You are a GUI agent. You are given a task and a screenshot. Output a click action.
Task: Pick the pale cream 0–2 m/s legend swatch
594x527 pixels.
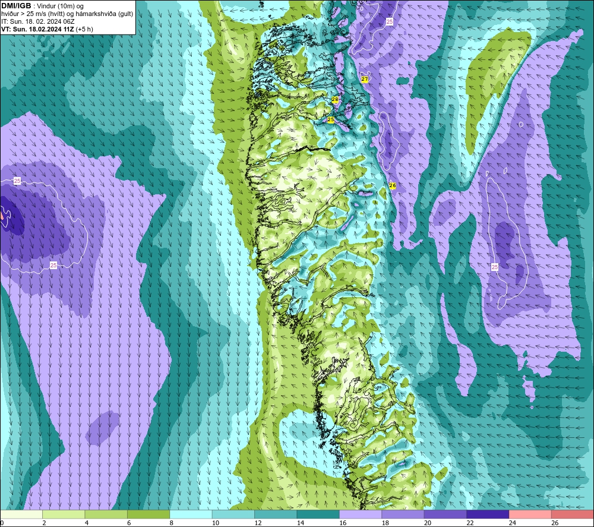(21, 514)
